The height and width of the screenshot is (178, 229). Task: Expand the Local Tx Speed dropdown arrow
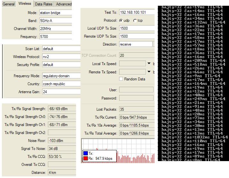coord(149,63)
